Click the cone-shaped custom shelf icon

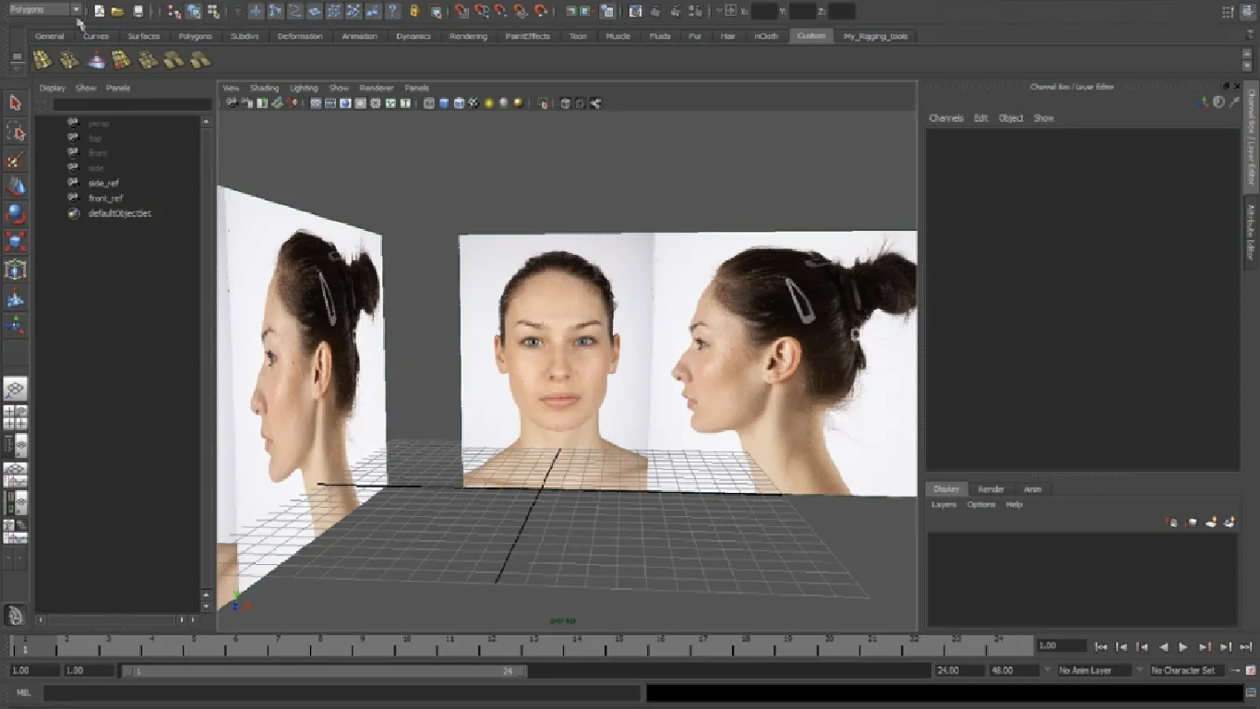click(x=96, y=60)
